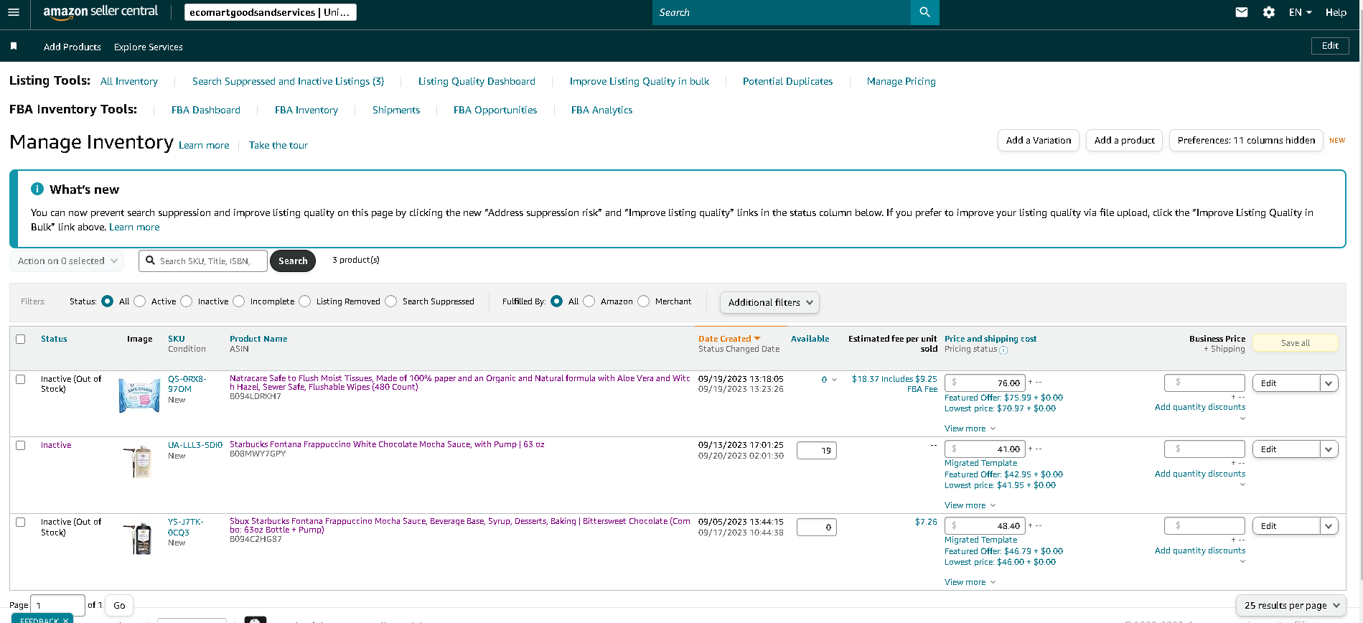
Task: Select the checkbox for SKU YS-J7TK-0CQ3
Action: pos(21,522)
